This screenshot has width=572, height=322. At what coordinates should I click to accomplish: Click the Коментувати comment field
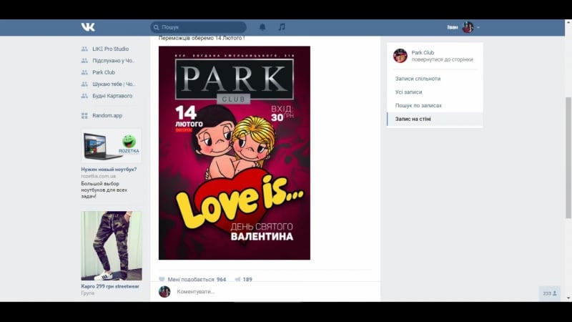274,292
